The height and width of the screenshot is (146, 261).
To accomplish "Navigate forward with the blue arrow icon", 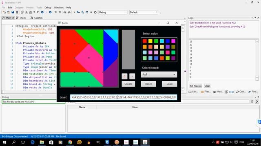I will point(50,12).
